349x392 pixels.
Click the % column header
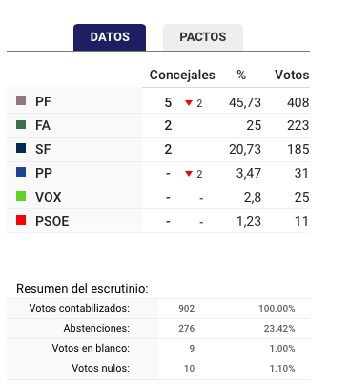(241, 76)
